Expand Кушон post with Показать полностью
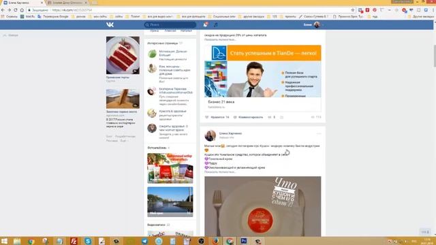Screen dimensions: 436x245 tap(220, 172)
